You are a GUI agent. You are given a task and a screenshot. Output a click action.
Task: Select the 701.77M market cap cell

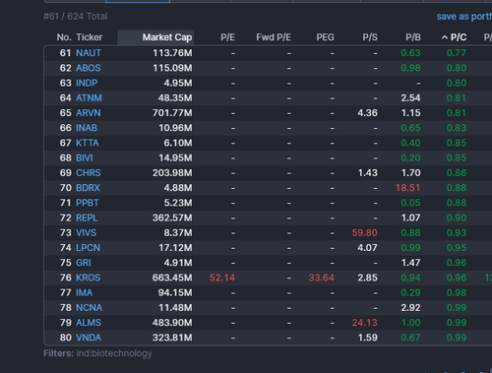tap(172, 113)
